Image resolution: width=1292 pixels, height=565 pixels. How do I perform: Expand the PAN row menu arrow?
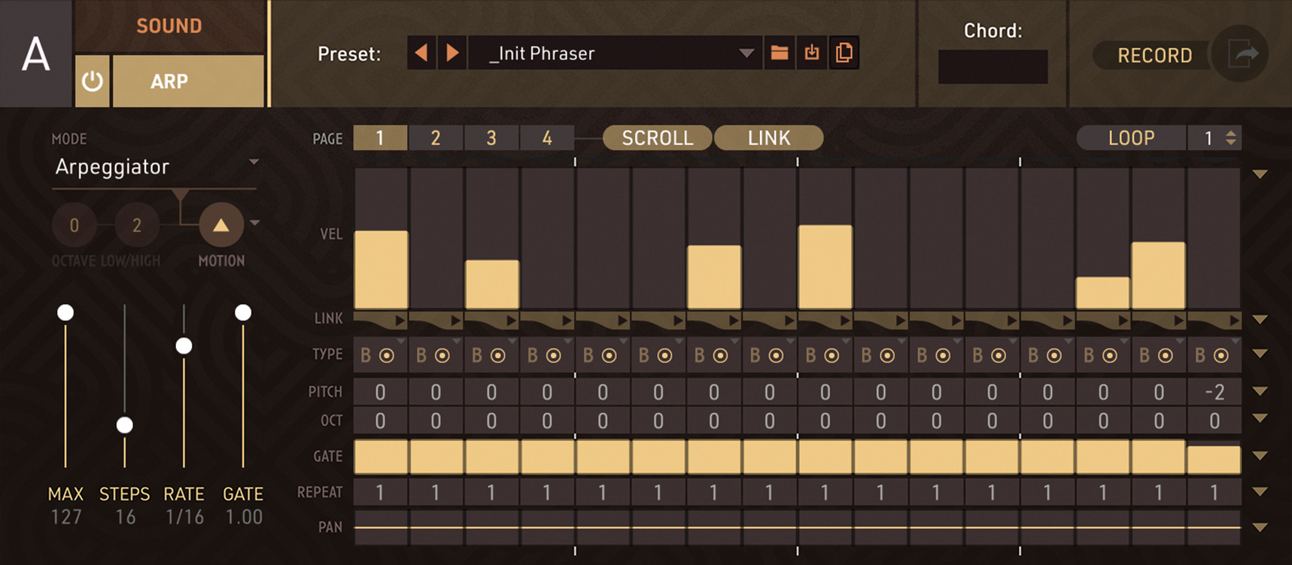click(x=1260, y=527)
